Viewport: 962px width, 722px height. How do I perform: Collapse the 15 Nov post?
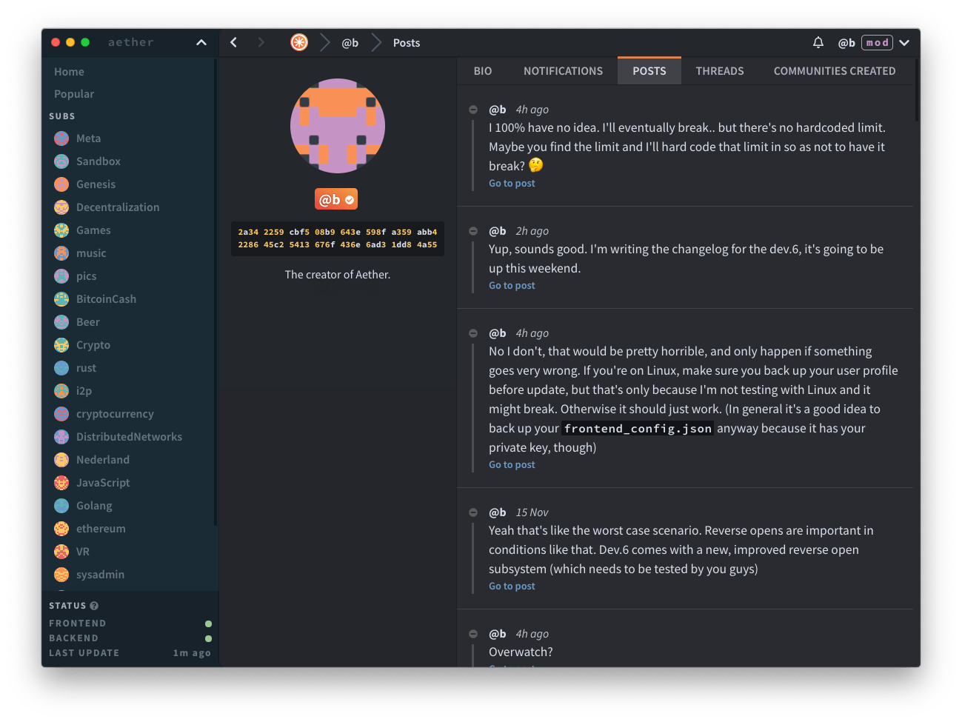coord(473,512)
